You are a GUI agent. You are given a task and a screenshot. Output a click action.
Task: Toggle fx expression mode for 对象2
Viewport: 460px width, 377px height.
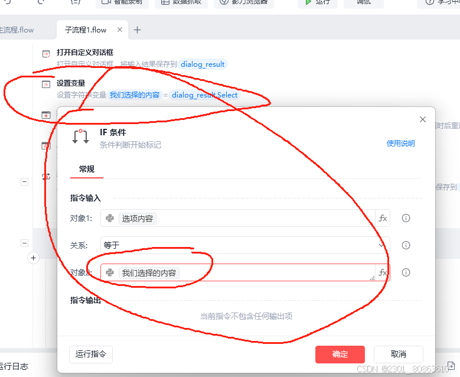pyautogui.click(x=383, y=272)
